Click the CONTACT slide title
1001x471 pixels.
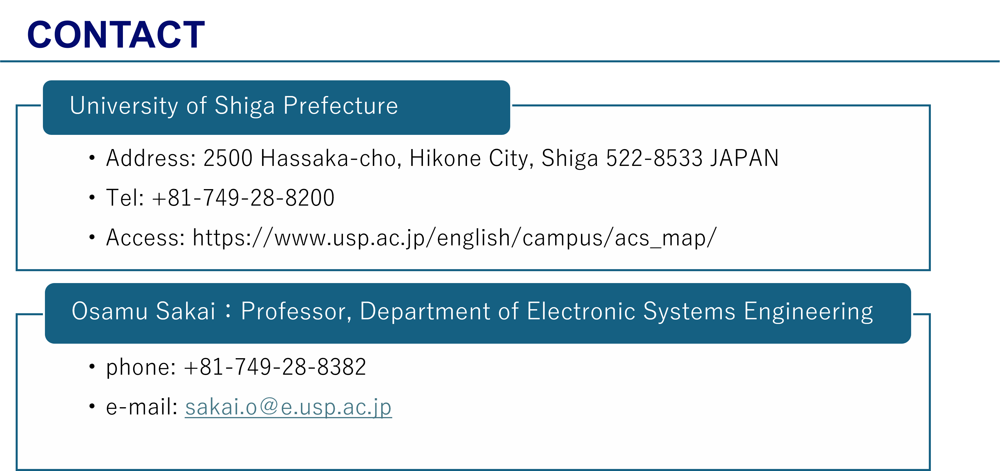coord(115,35)
